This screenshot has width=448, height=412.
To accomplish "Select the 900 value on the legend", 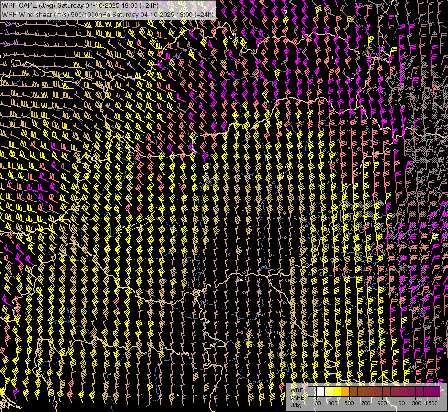I will (x=382, y=403).
